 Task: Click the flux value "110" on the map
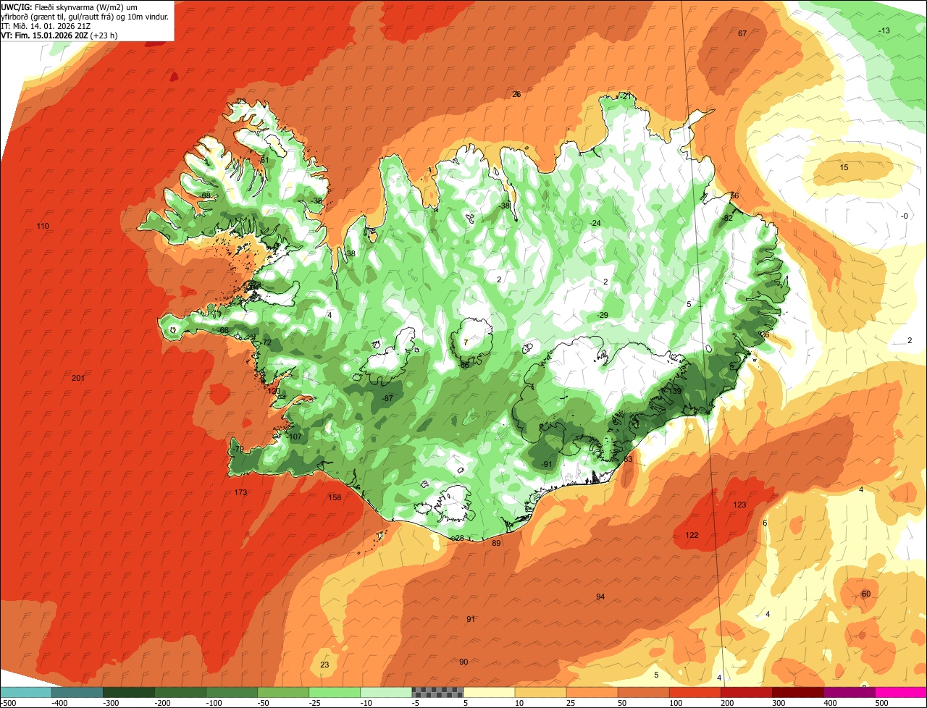tap(43, 227)
